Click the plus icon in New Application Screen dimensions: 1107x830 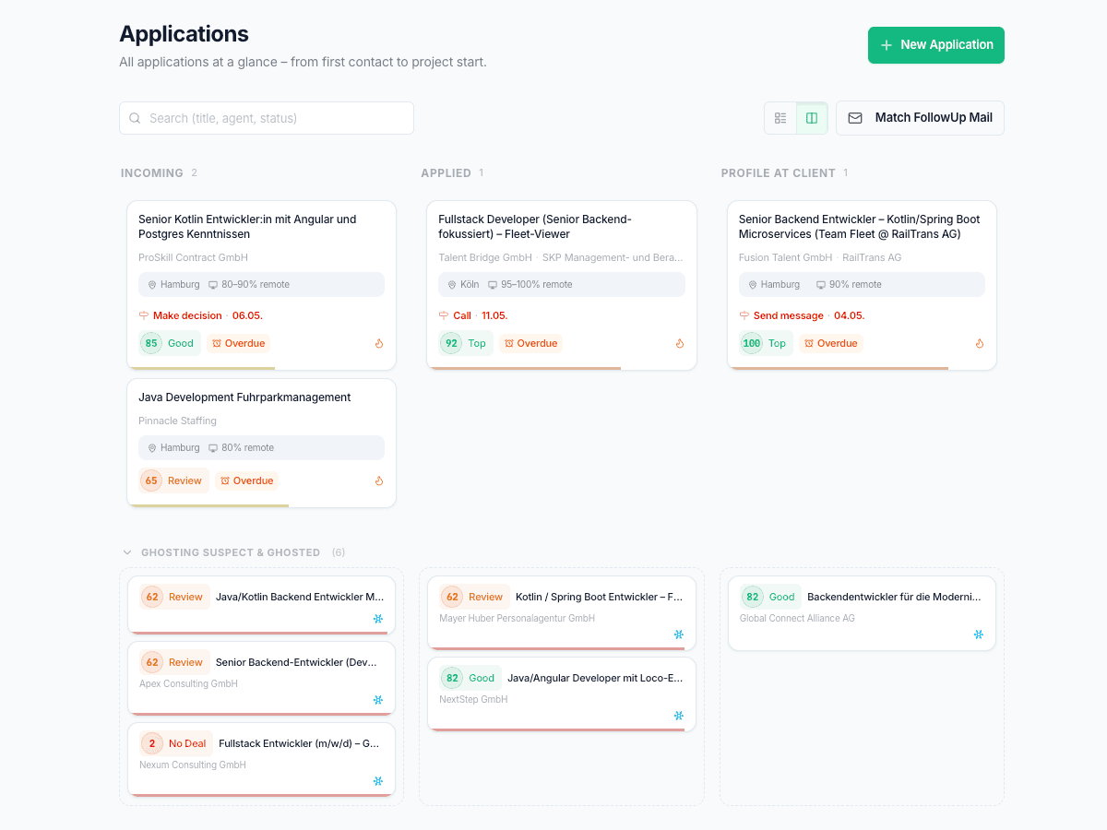[887, 45]
